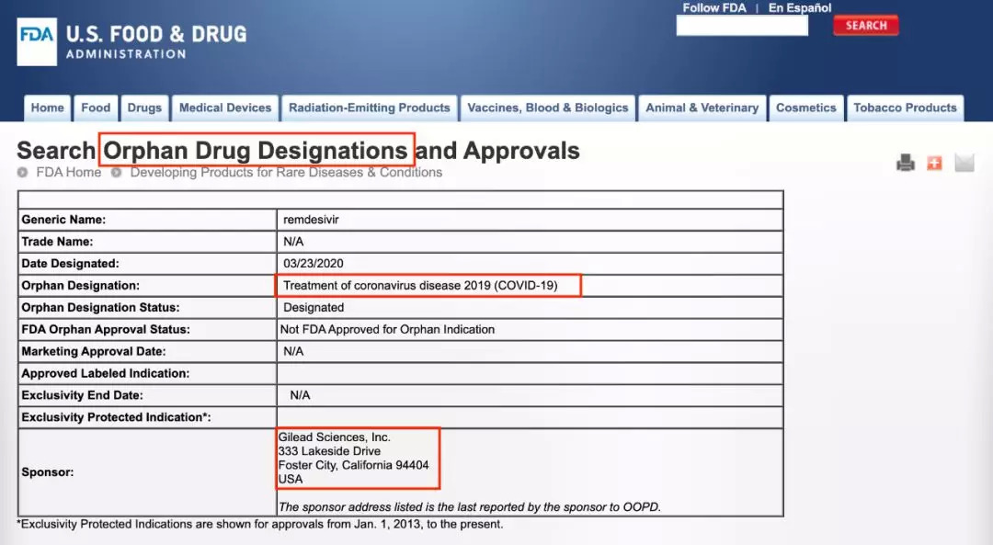Click the sponsor address OOPD note
The width and height of the screenshot is (993, 545).
click(470, 507)
